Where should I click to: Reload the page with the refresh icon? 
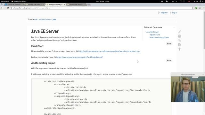(x=8, y=8)
